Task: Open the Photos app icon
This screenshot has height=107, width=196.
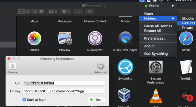Action: (x=34, y=39)
